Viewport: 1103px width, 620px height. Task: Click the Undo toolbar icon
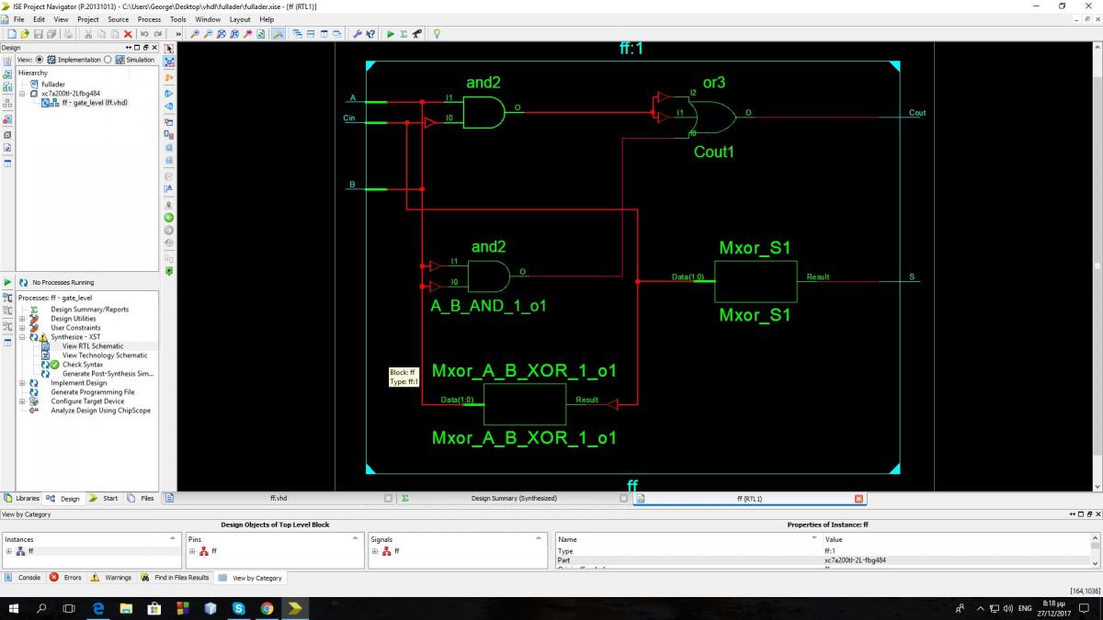[x=145, y=34]
